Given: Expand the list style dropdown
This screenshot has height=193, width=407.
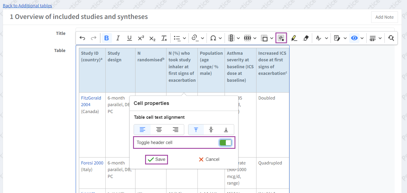Looking at the screenshot, I should pyautogui.click(x=184, y=38).
